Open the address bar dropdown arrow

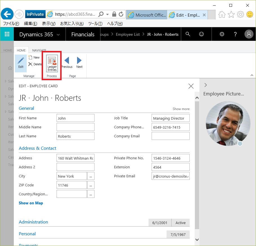[x=107, y=14]
